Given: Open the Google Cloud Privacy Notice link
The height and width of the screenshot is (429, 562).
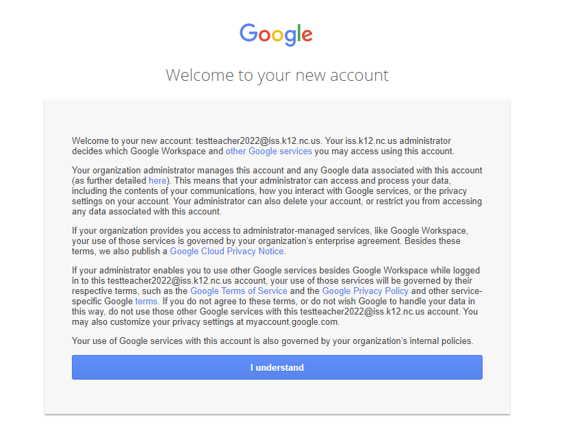Looking at the screenshot, I should click(x=227, y=251).
